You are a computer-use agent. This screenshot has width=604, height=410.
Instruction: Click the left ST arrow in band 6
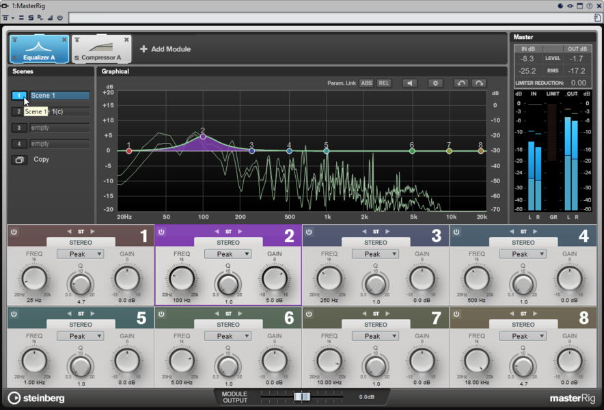click(217, 314)
